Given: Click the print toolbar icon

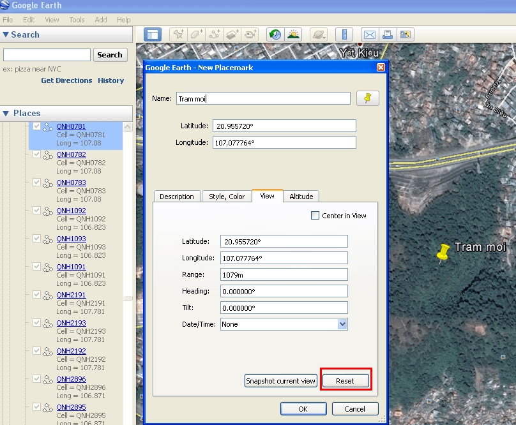Looking at the screenshot, I should click(x=387, y=34).
